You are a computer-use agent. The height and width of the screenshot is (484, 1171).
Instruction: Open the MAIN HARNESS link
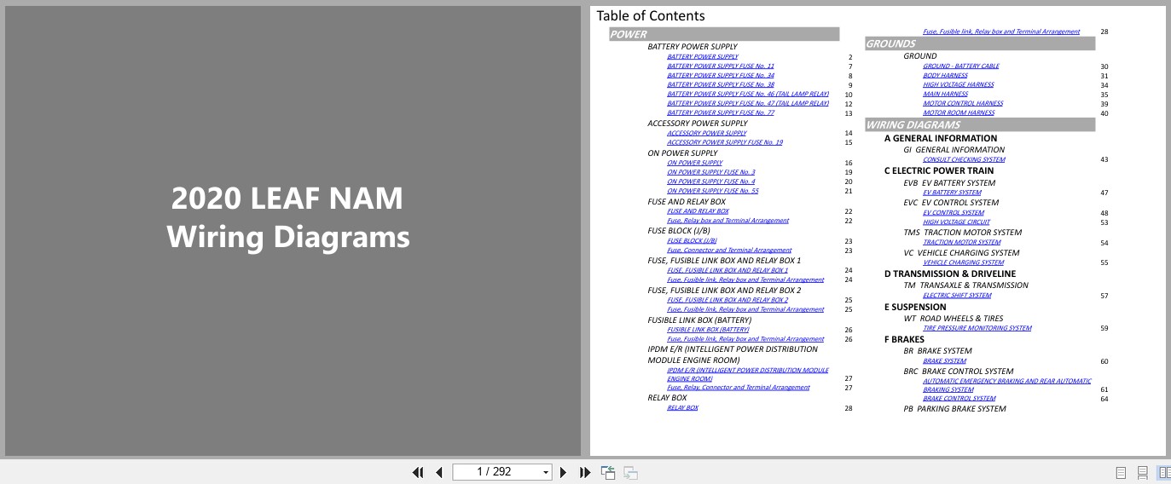point(945,94)
